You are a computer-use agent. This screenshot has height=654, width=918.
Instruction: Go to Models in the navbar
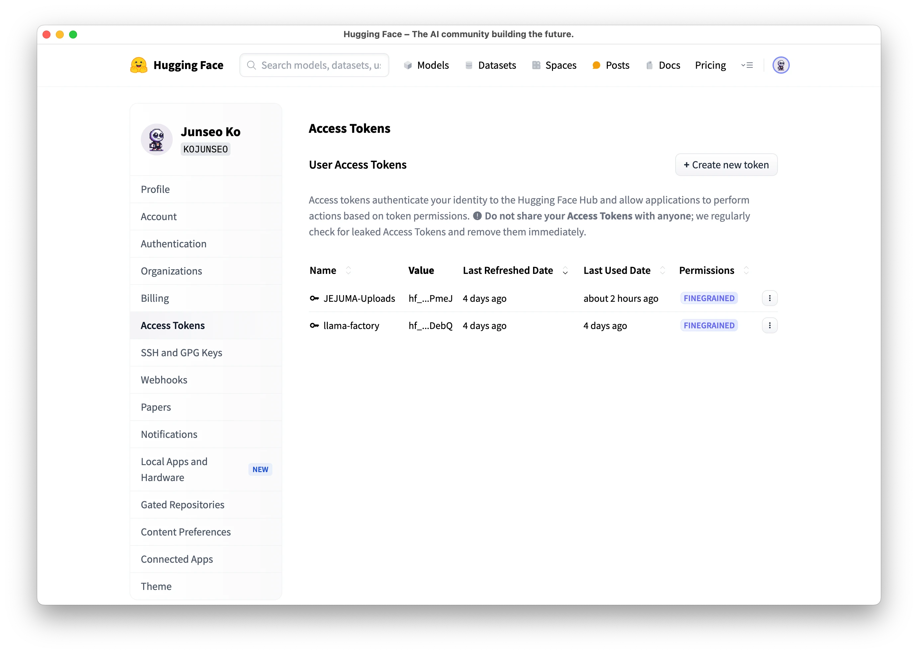[x=426, y=65]
